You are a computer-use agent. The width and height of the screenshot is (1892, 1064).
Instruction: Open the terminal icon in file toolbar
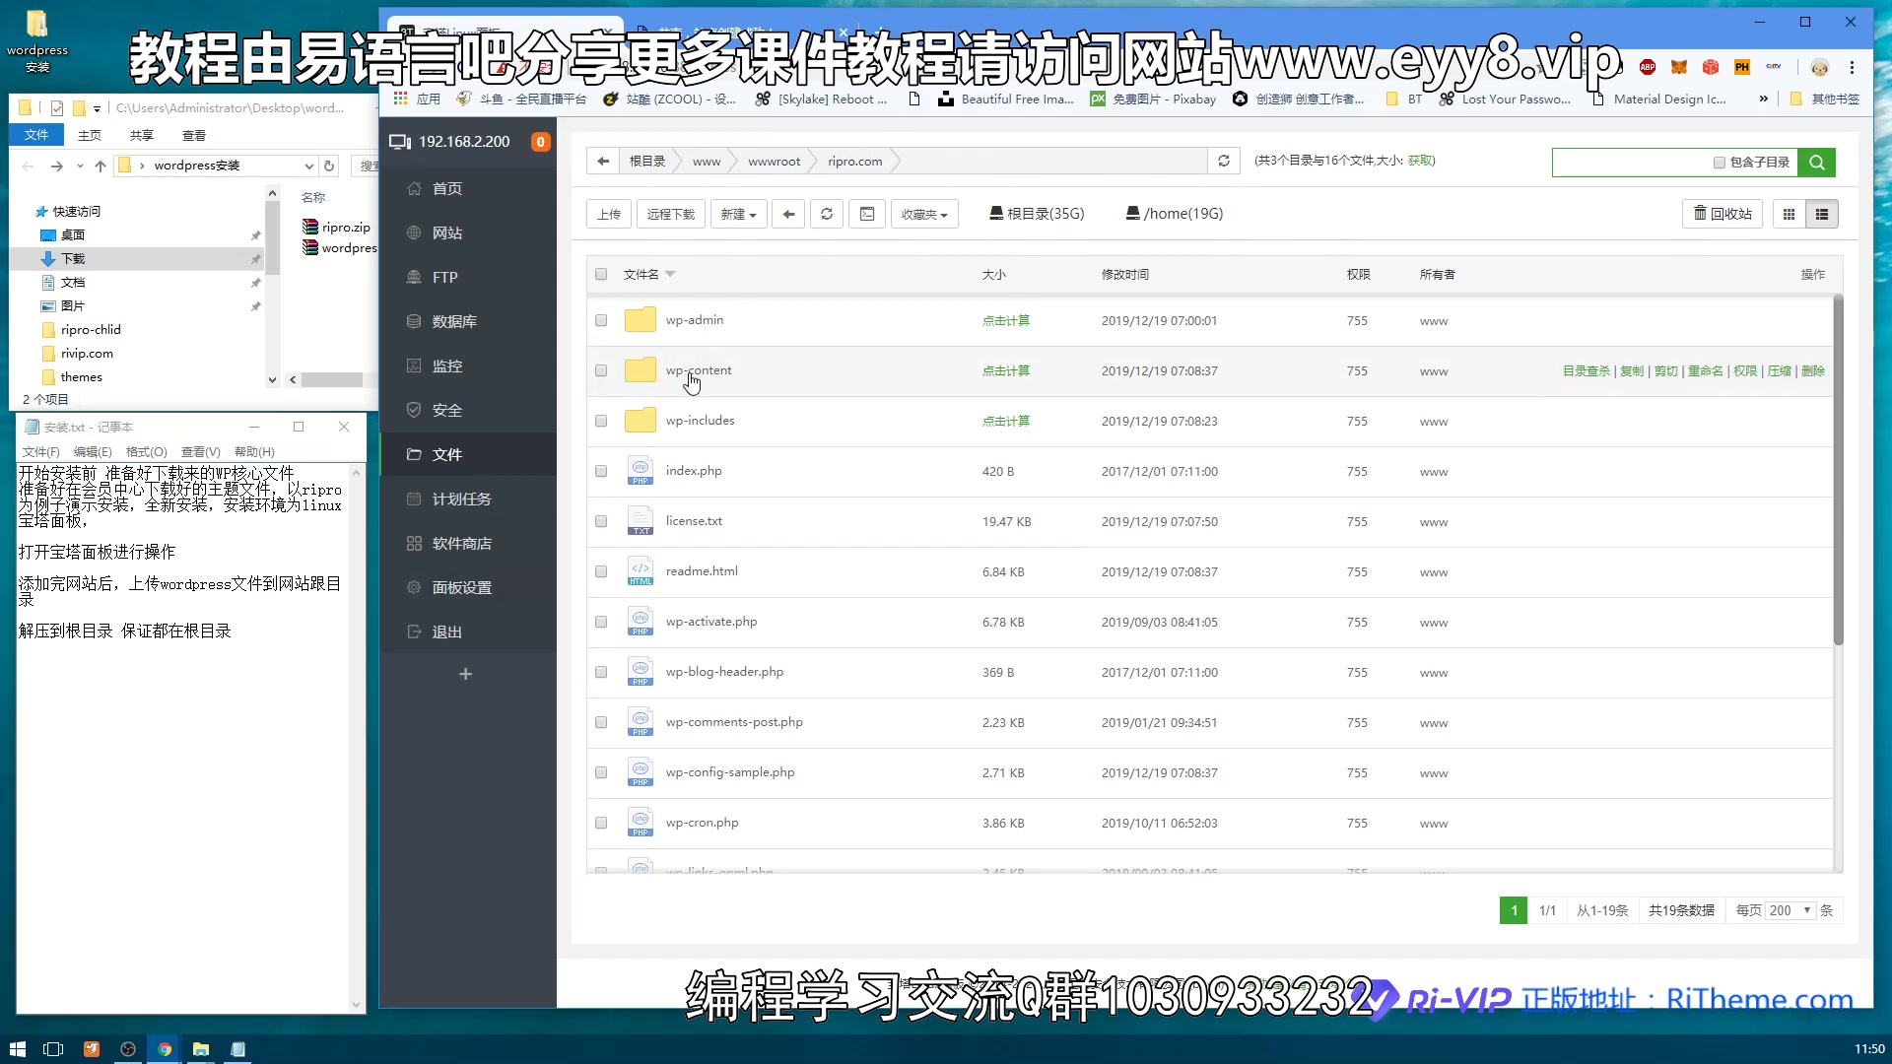click(x=867, y=214)
